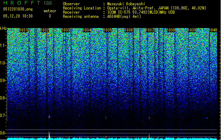Screen dimensions: 221x140
Task: Click the red meteor echo near 1032
Action: (x=49, y=117)
